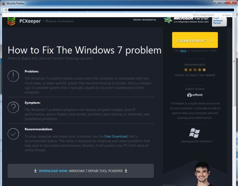
Task: Click the Software Partner badge
Action: tap(219, 22)
